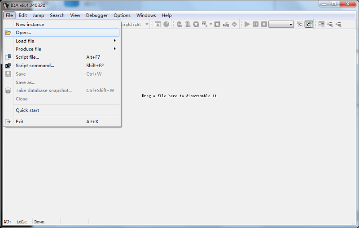Screen dimensions: 359x228
Task: Click the red Exit arrow icon
Action: click(x=8, y=122)
